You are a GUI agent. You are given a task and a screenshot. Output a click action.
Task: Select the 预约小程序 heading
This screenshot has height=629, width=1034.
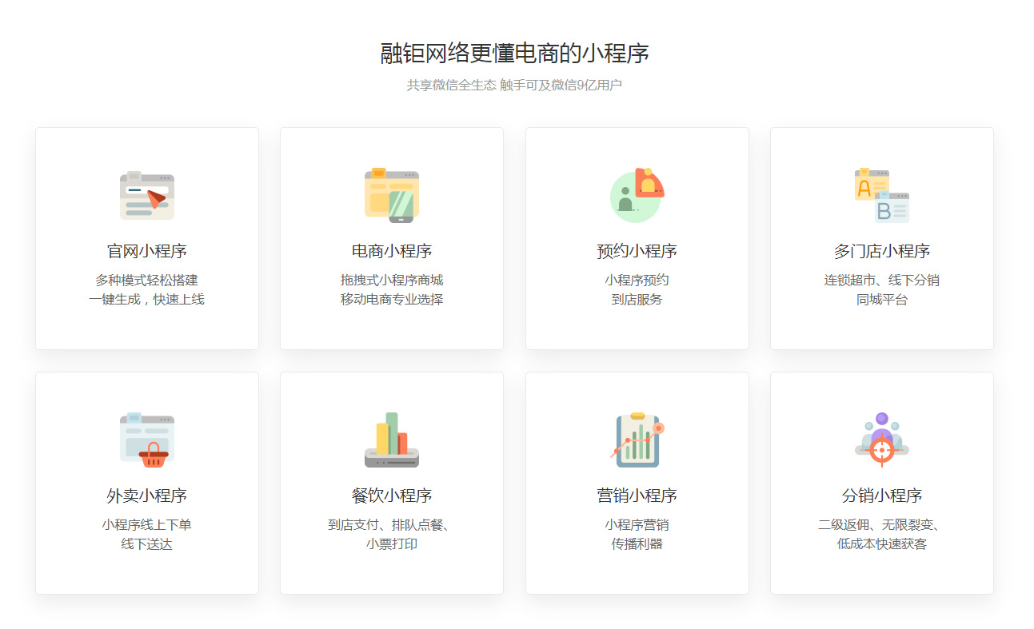637,251
